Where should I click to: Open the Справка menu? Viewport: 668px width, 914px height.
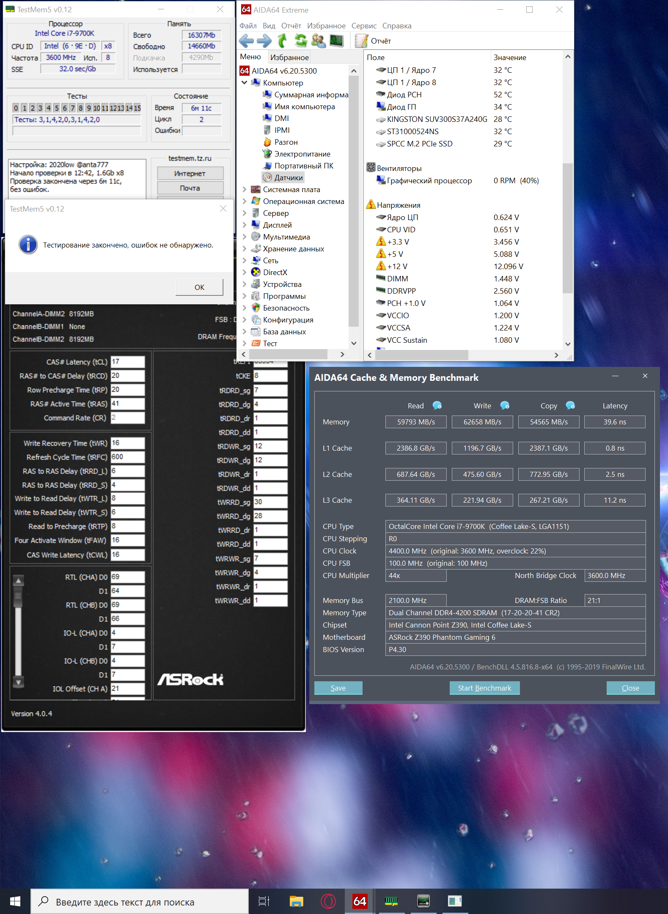click(397, 26)
